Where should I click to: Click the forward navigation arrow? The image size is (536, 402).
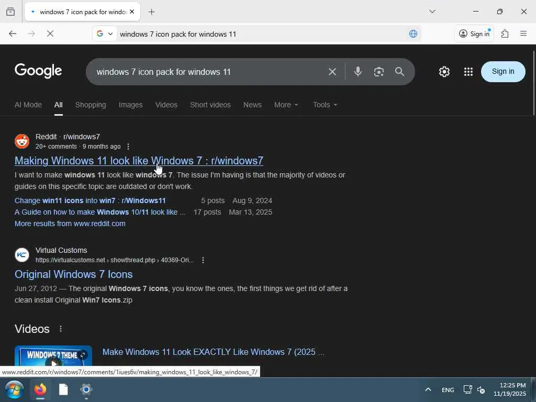pos(31,33)
